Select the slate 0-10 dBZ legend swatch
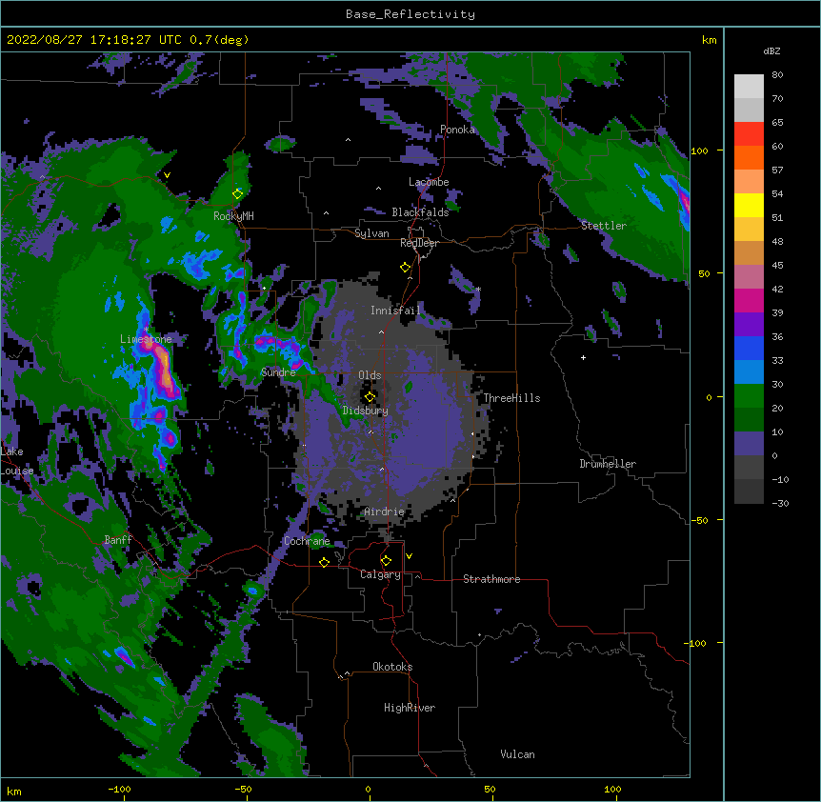This screenshot has height=802, width=821. pos(749,444)
